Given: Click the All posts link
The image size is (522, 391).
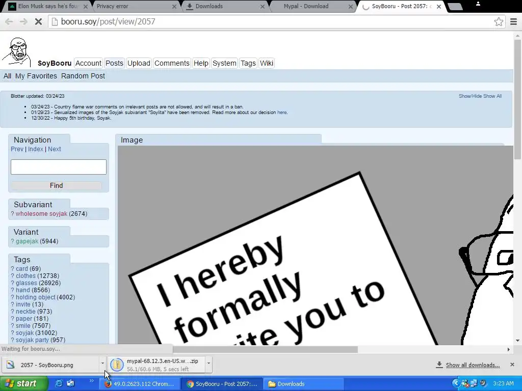Looking at the screenshot, I should coord(7,76).
